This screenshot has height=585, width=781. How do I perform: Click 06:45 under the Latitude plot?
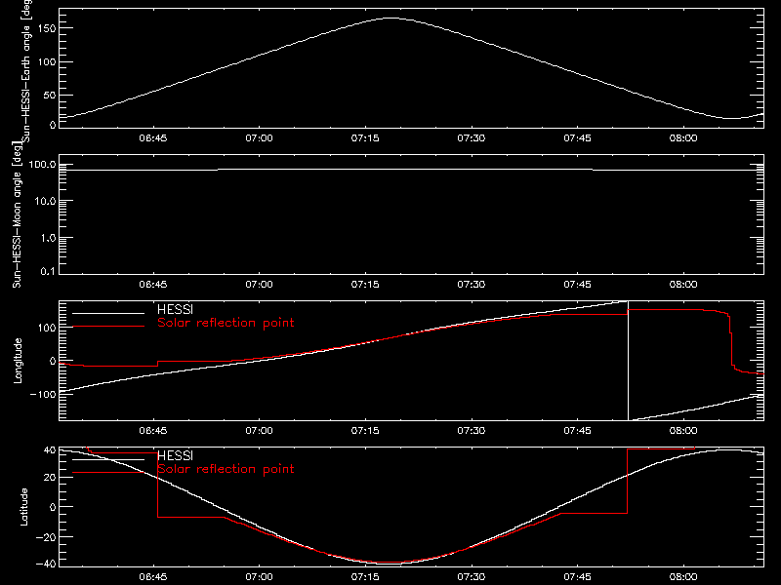click(x=153, y=577)
